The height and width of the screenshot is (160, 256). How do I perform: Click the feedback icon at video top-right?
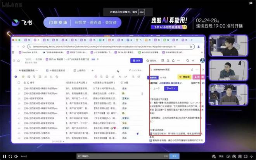(251, 3)
